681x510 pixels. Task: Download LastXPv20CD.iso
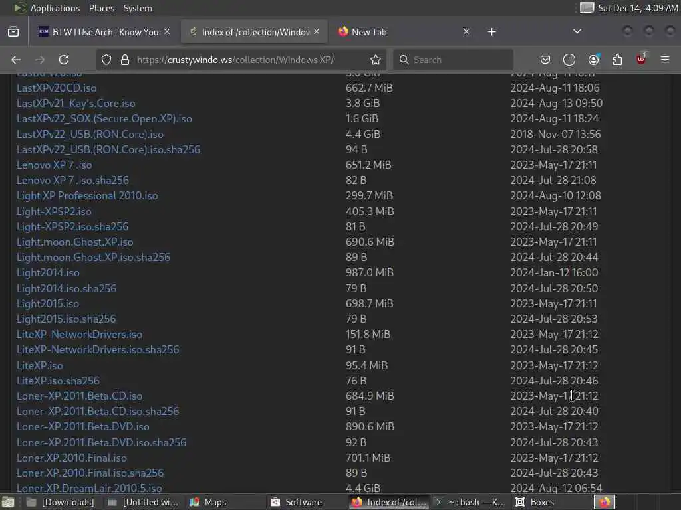57,88
